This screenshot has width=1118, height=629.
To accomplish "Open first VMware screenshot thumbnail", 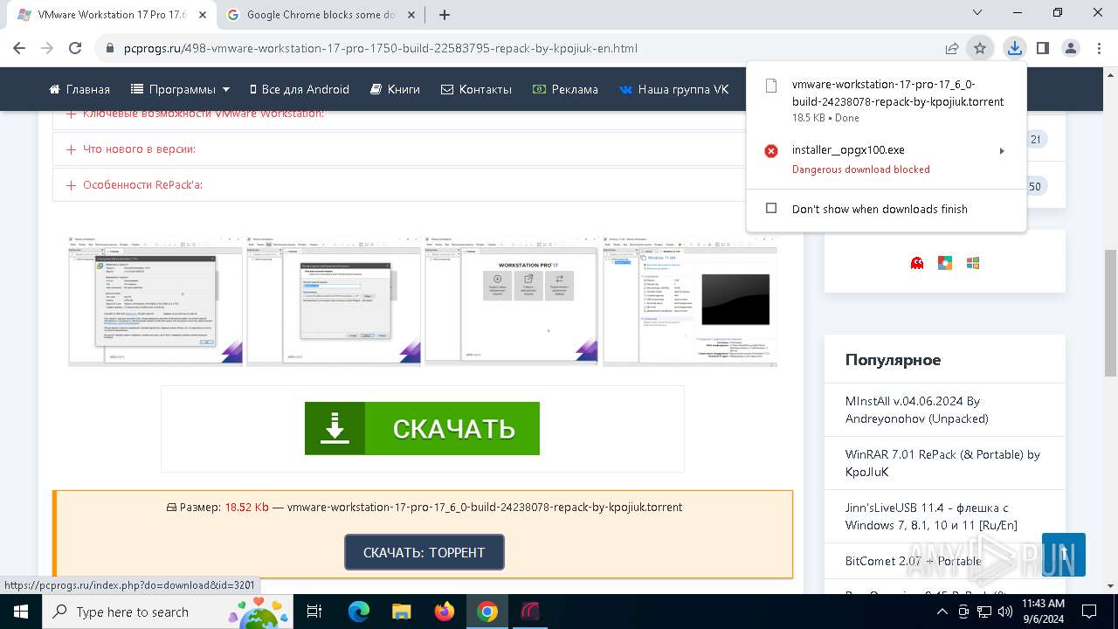I will [x=155, y=301].
